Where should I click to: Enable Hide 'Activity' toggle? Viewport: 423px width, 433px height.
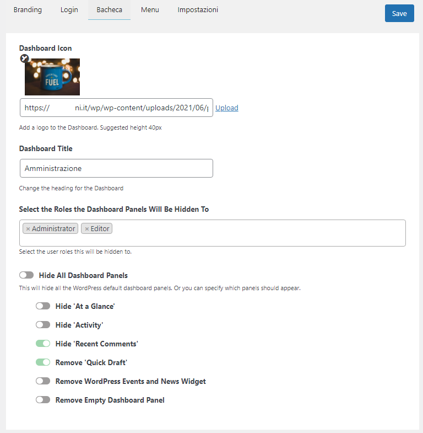click(x=43, y=325)
